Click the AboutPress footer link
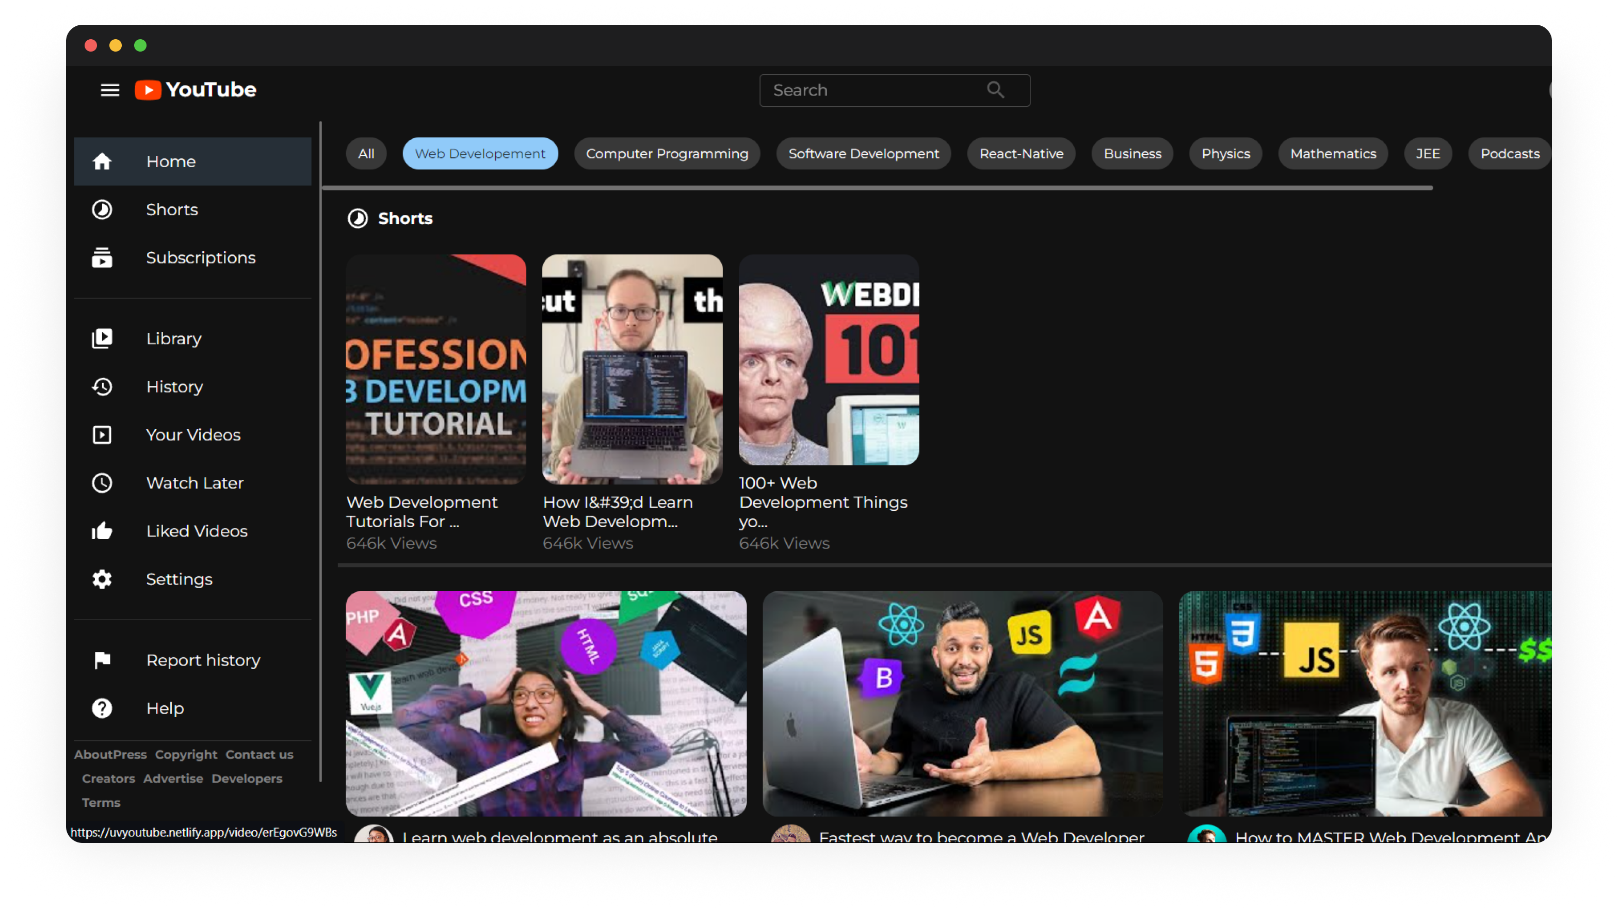1618x909 pixels. pyautogui.click(x=110, y=754)
